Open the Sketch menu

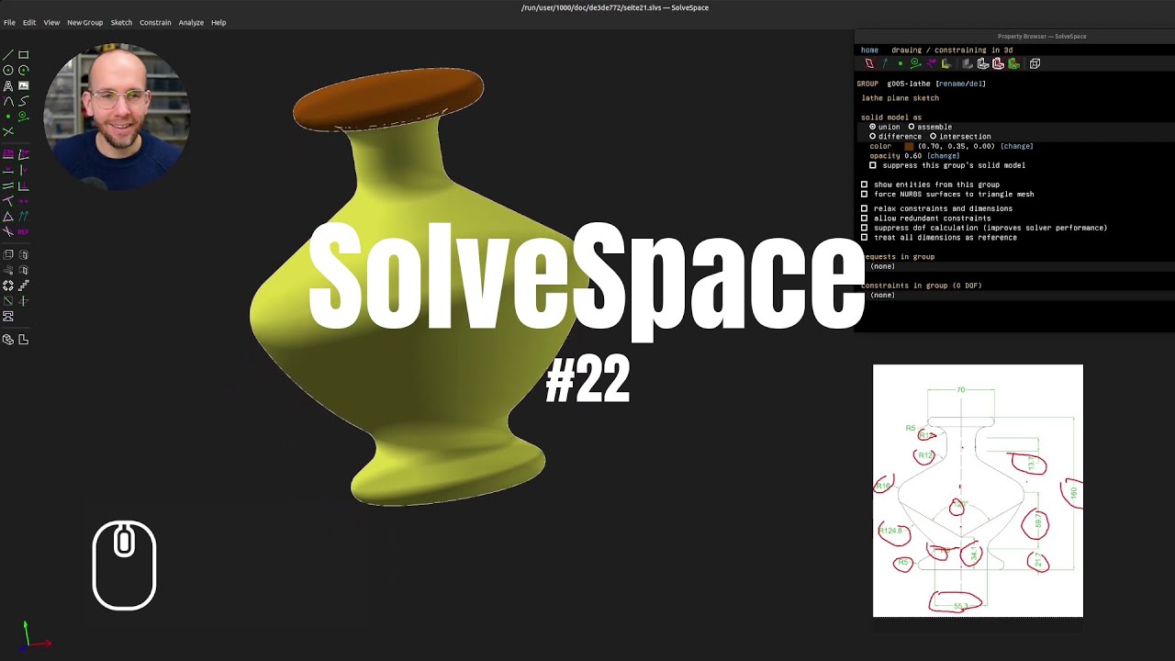[121, 22]
